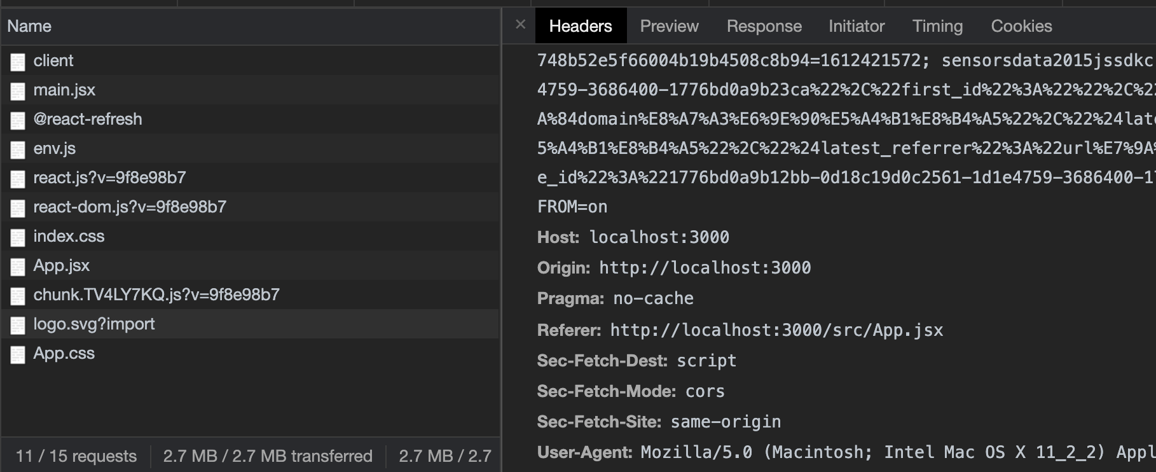Click the cookie line starting 748b52e5f66004b1
The image size is (1156, 472).
click(846, 60)
